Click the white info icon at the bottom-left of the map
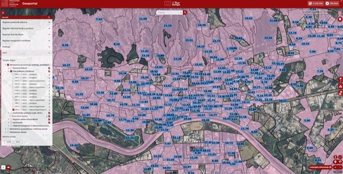343x174 pixels. tap(3, 167)
